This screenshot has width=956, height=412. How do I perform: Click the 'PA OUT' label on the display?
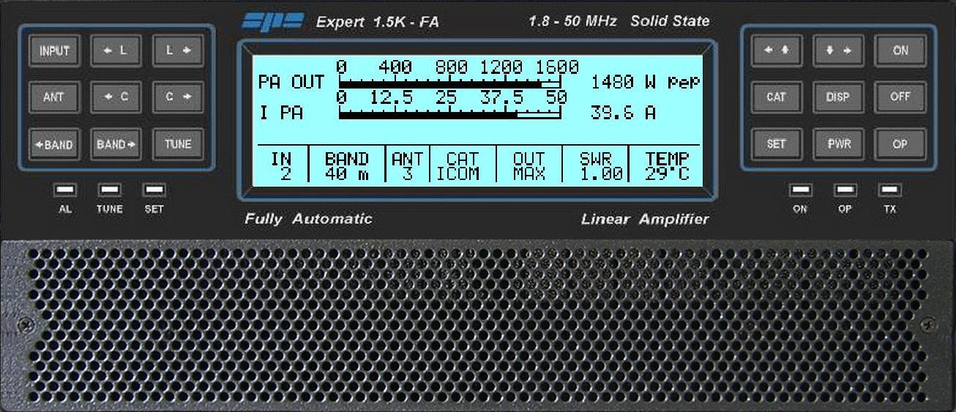tap(291, 82)
